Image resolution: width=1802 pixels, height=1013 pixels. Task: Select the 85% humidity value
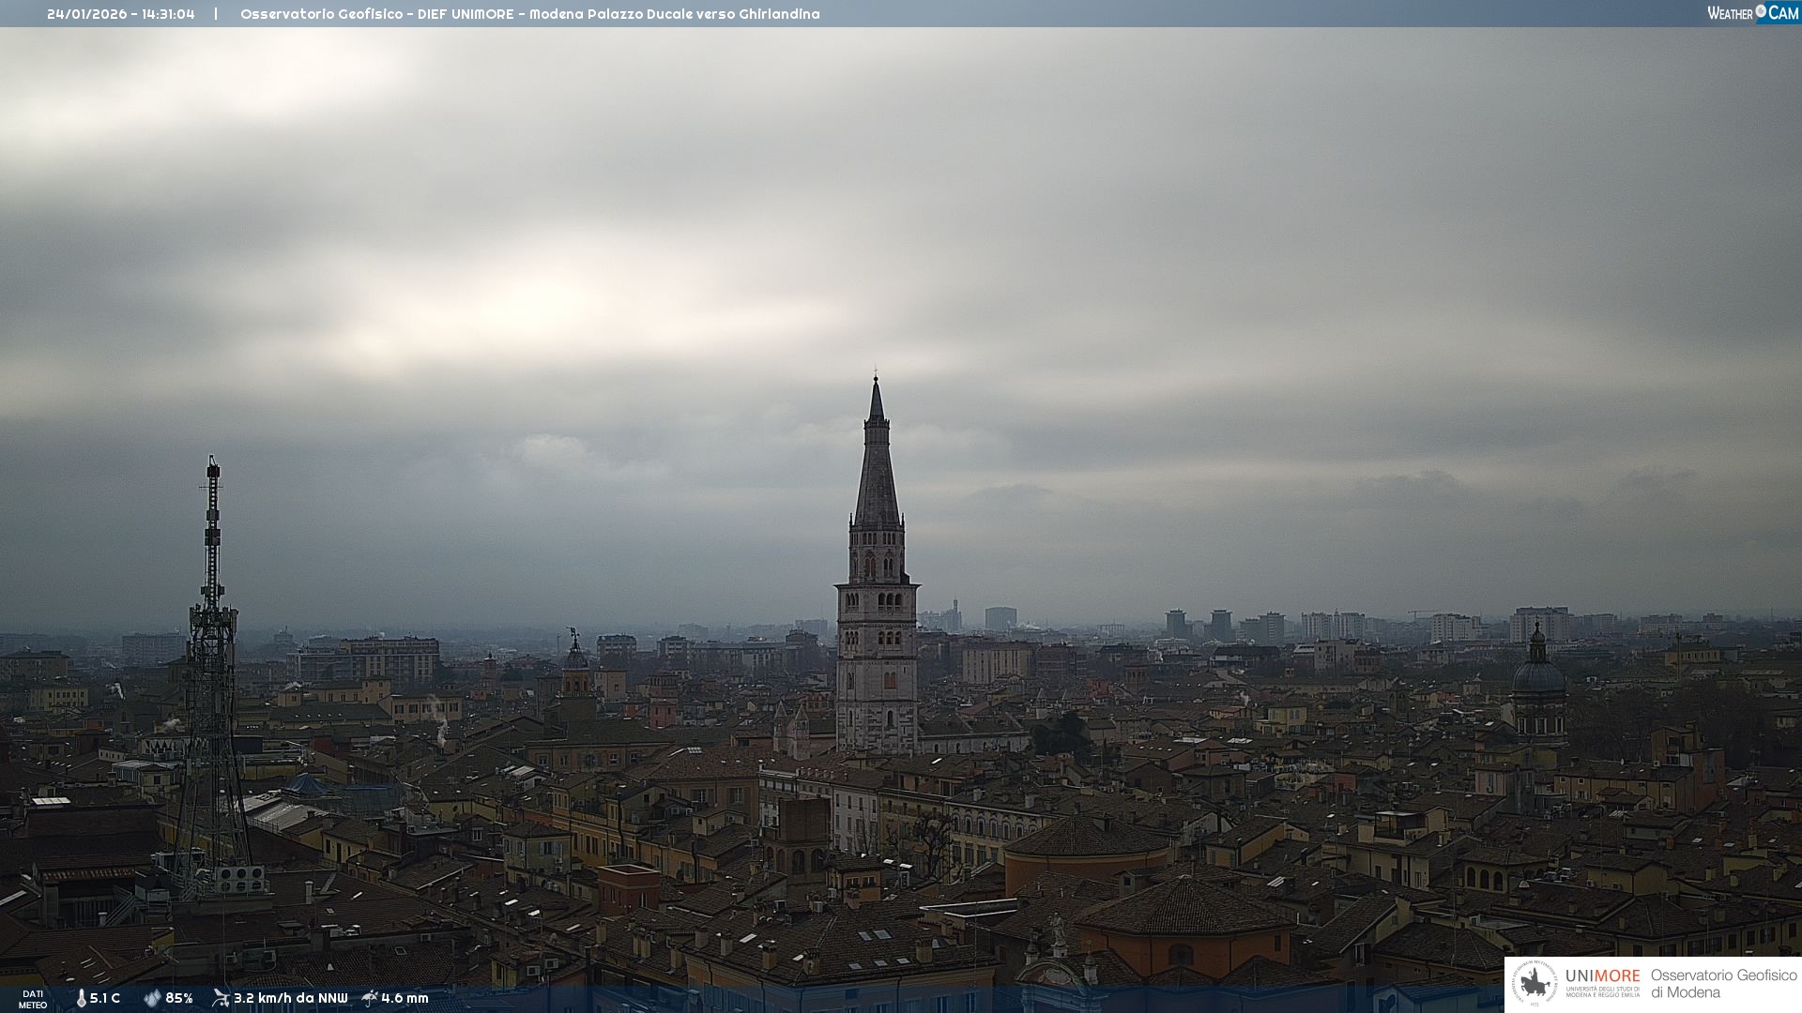pyautogui.click(x=179, y=998)
